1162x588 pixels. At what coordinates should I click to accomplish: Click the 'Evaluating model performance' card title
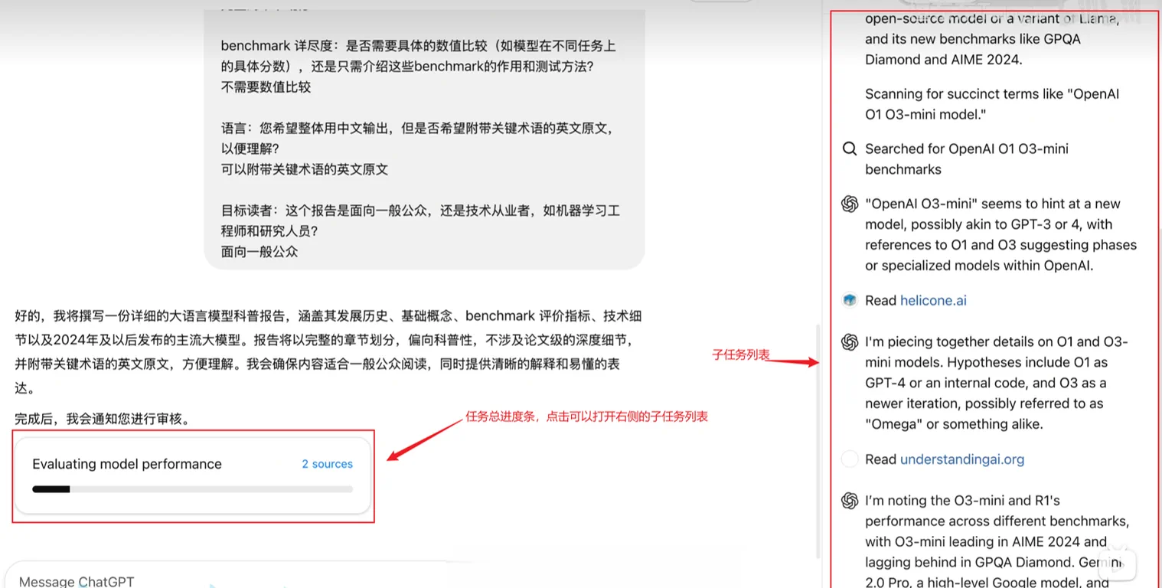[127, 464]
